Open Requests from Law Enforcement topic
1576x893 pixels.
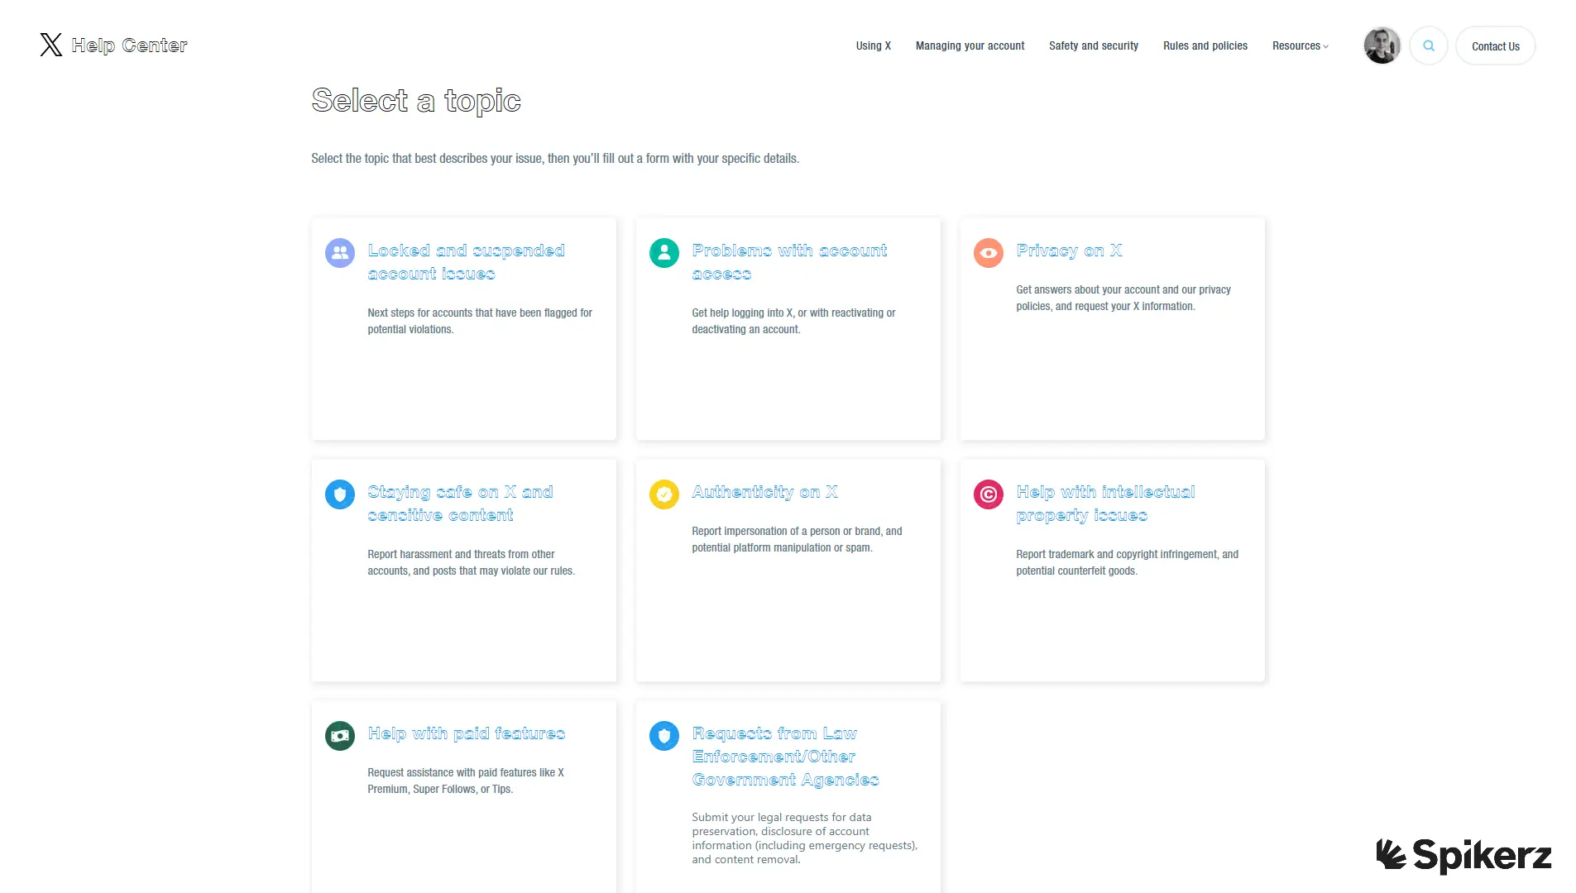point(785,757)
